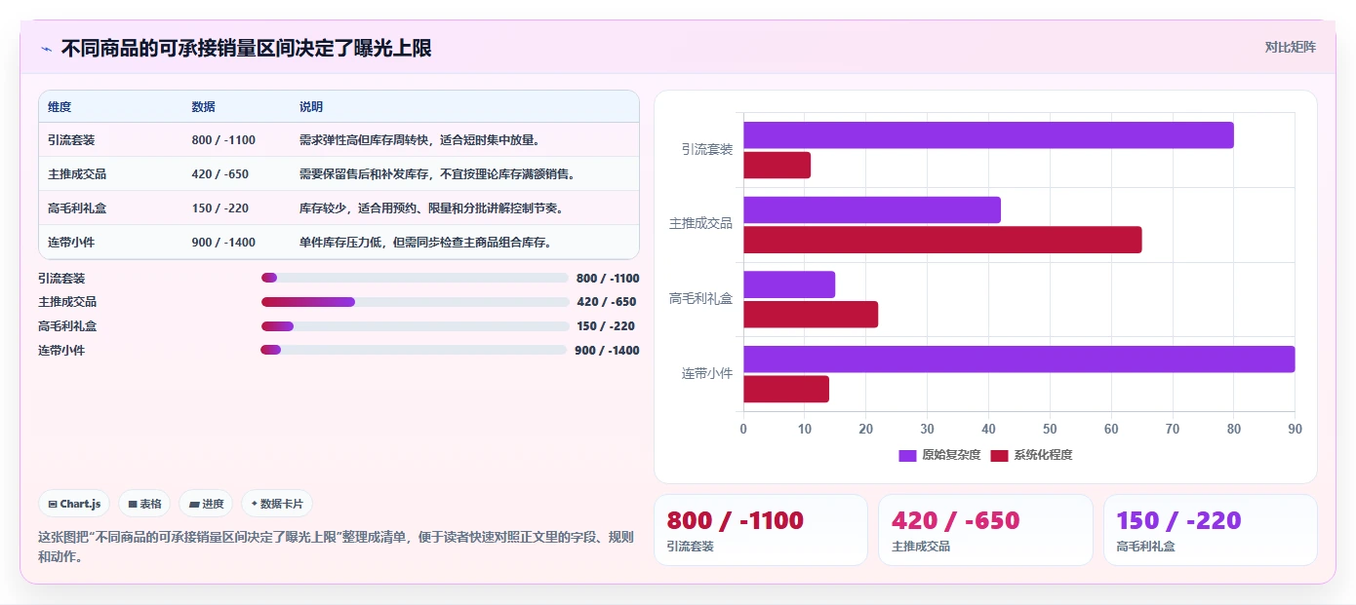Click the purple 原始复杂度 legend swatch
1356x605 pixels.
click(x=907, y=455)
